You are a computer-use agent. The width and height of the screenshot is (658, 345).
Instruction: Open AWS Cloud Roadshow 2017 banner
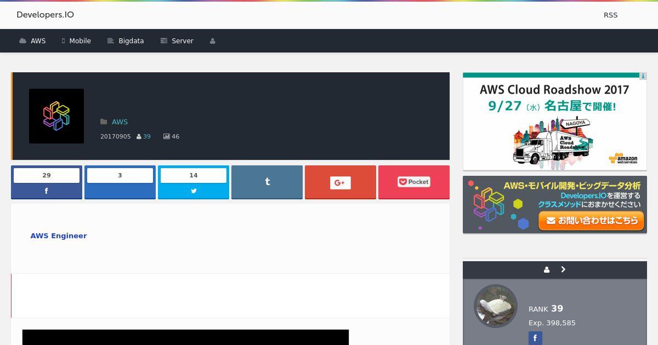pyautogui.click(x=555, y=122)
